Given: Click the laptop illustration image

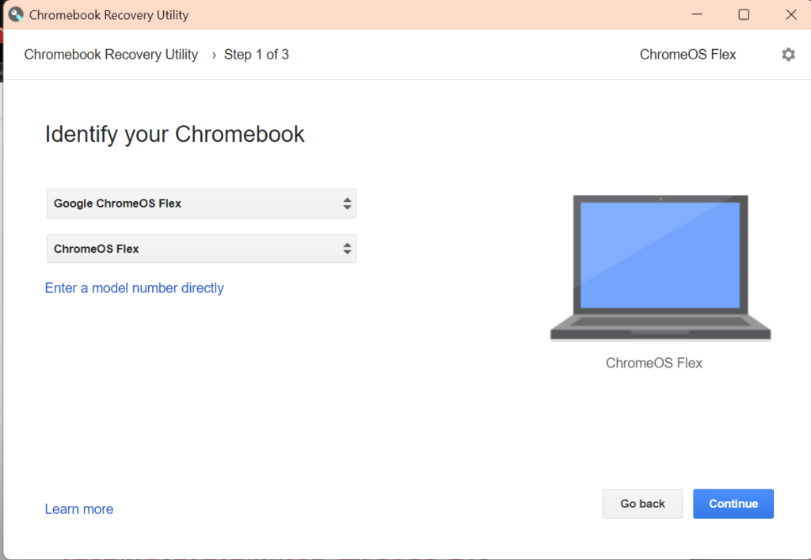Looking at the screenshot, I should click(660, 268).
